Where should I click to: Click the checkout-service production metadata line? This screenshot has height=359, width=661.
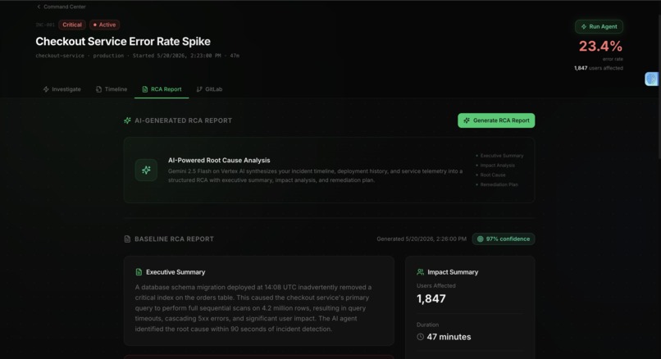[138, 56]
